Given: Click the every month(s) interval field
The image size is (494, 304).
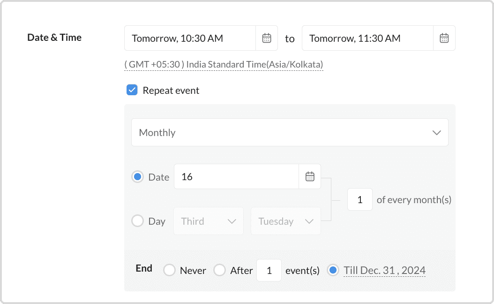Looking at the screenshot, I should (x=359, y=199).
